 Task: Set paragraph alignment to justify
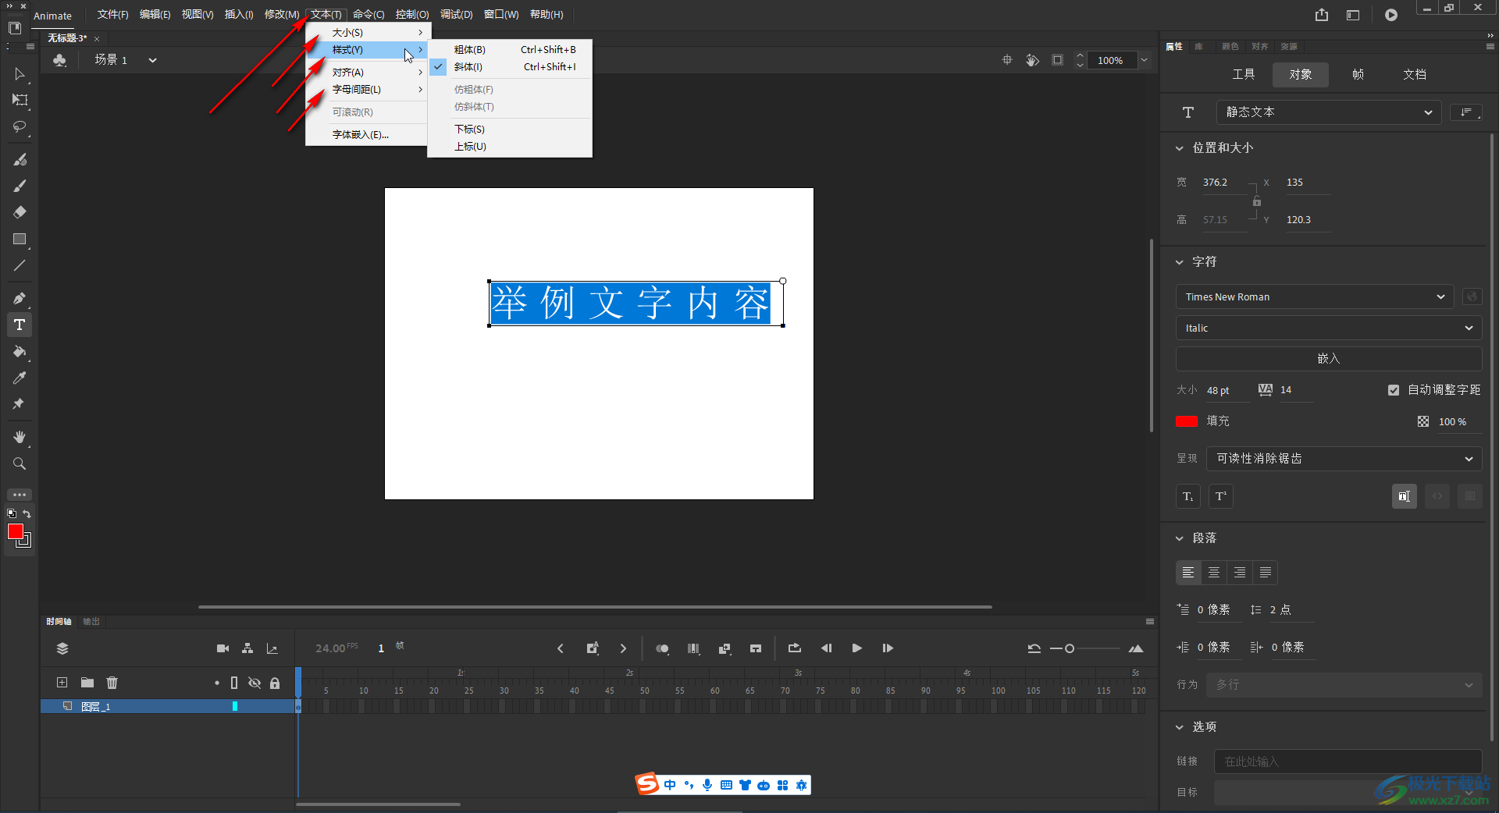pos(1266,573)
